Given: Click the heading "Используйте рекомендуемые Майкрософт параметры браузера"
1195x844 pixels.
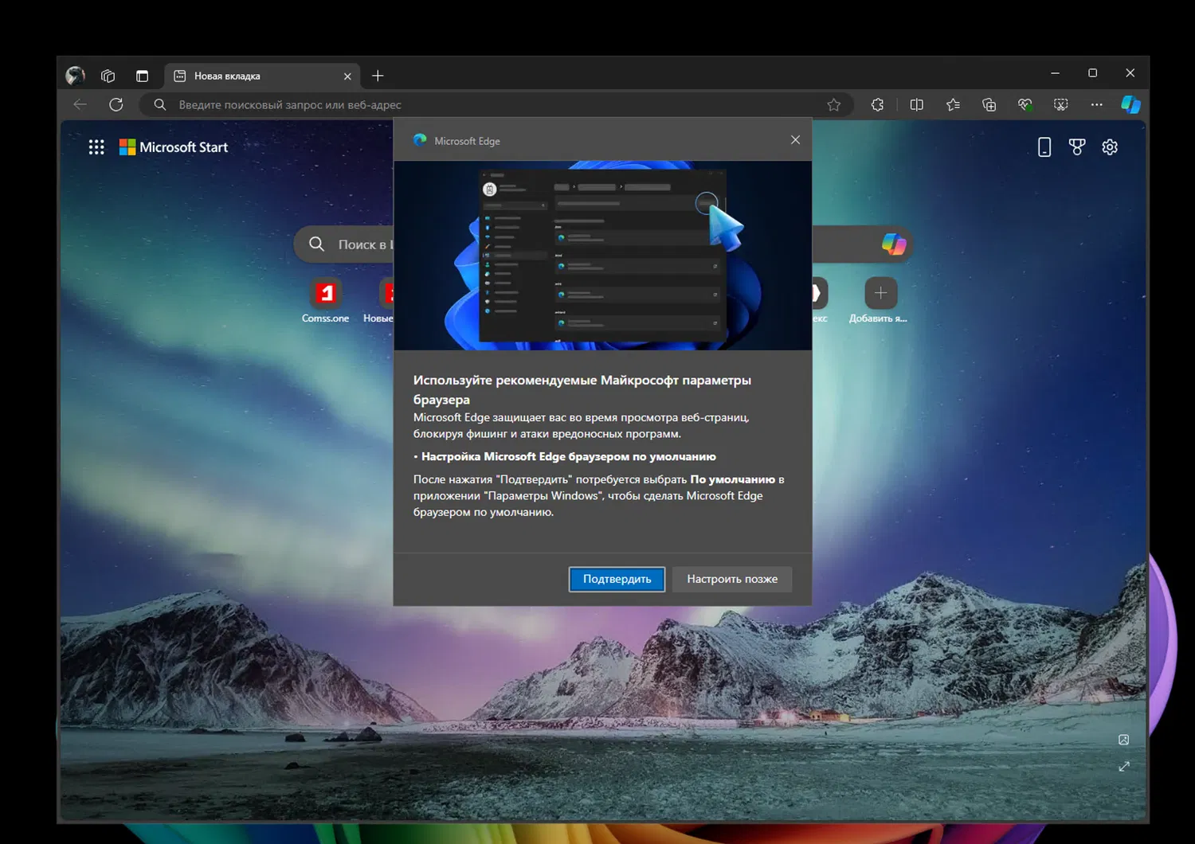Looking at the screenshot, I should pyautogui.click(x=582, y=389).
